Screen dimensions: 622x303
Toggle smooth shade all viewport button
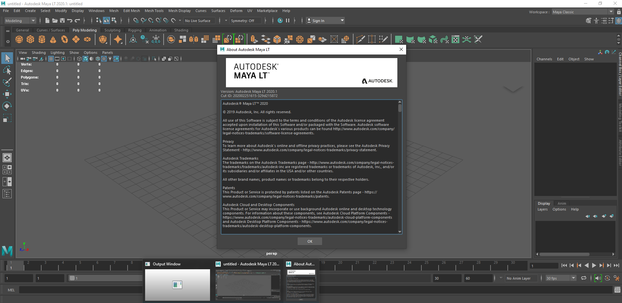[85, 59]
